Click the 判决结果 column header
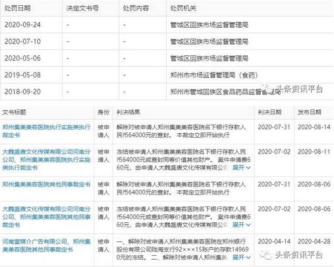This screenshot has height=267, width=334. tap(128, 112)
